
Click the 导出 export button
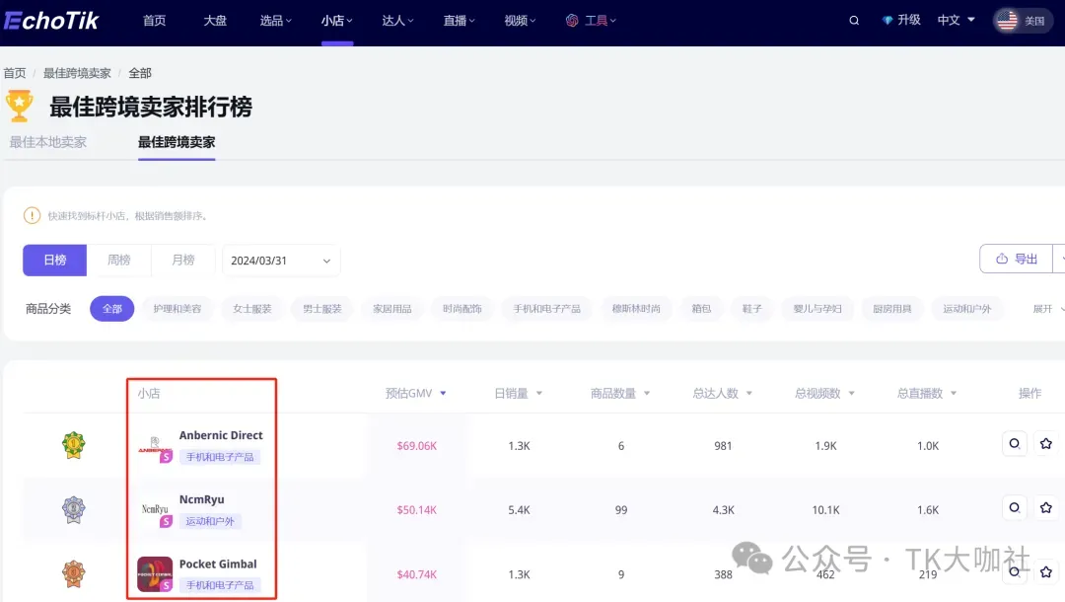pos(1017,259)
